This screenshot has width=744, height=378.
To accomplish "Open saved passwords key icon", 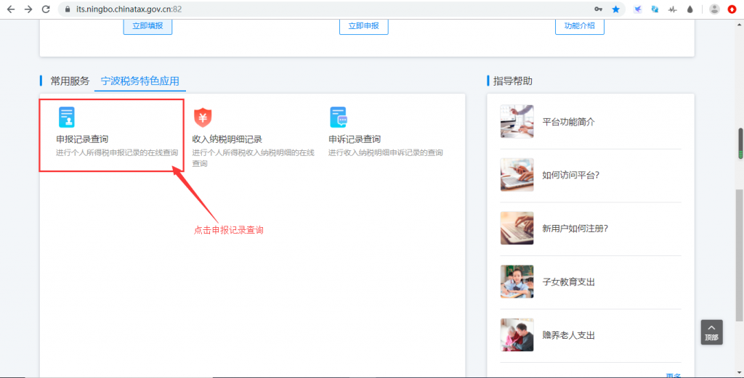I will (599, 9).
